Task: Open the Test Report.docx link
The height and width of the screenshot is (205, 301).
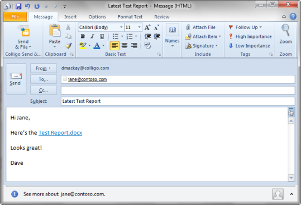Action: [x=60, y=132]
